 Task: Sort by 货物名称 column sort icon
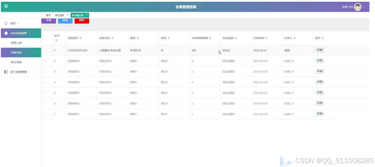(112, 38)
